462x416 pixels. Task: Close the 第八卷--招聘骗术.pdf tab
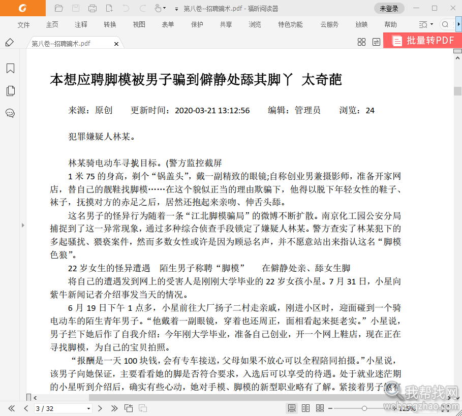coord(116,44)
